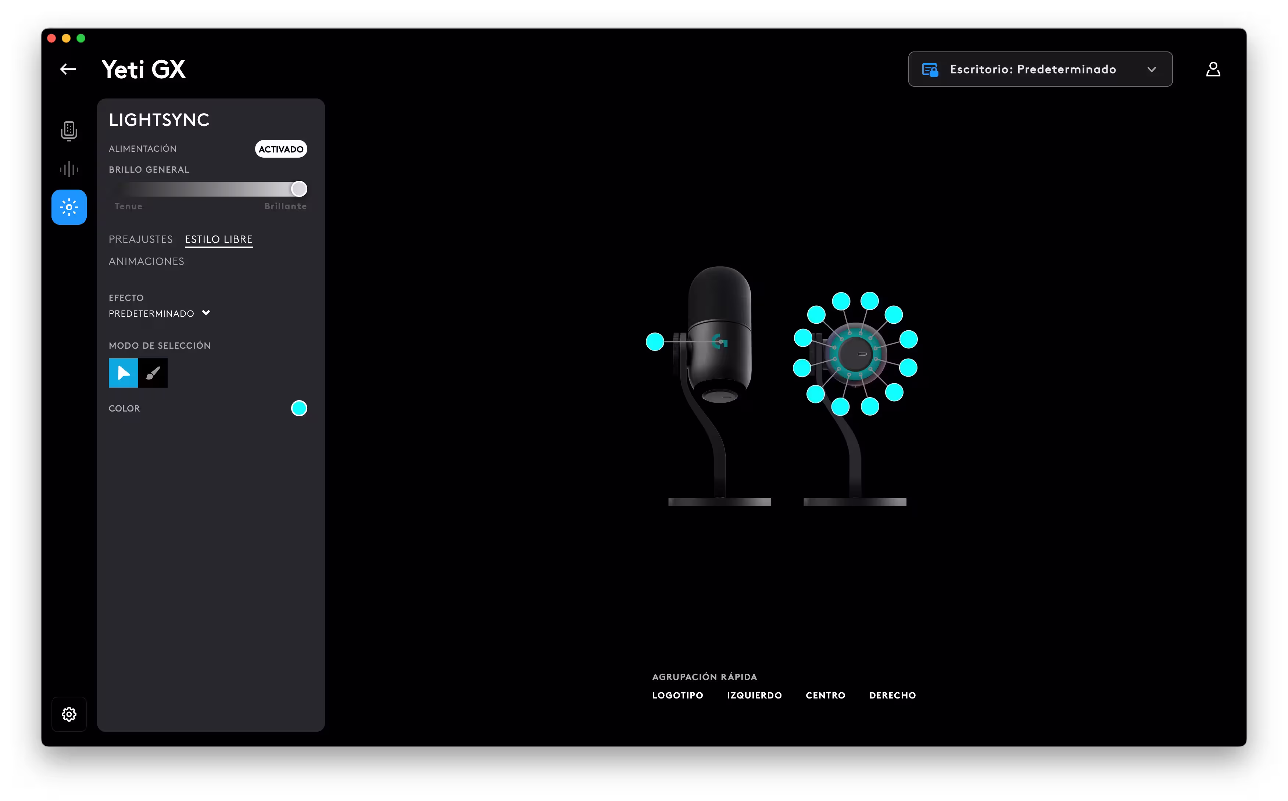
Task: Open the microphone settings sidebar icon
Action: (x=69, y=131)
